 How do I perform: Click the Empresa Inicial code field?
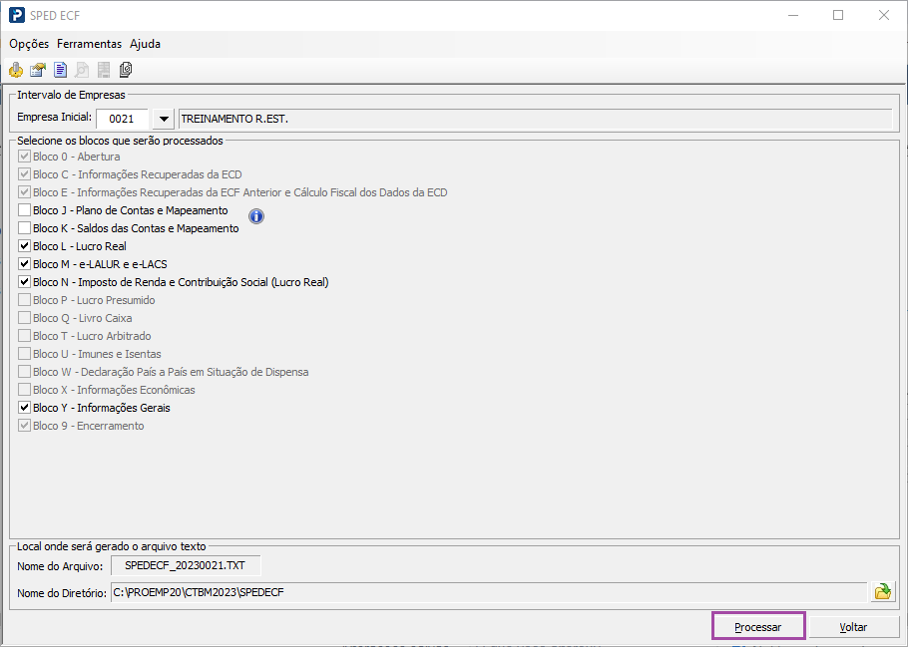[122, 119]
